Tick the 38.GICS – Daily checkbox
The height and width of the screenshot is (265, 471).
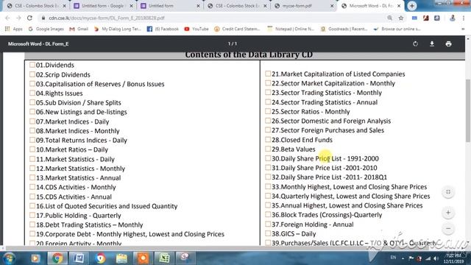pos(268,233)
